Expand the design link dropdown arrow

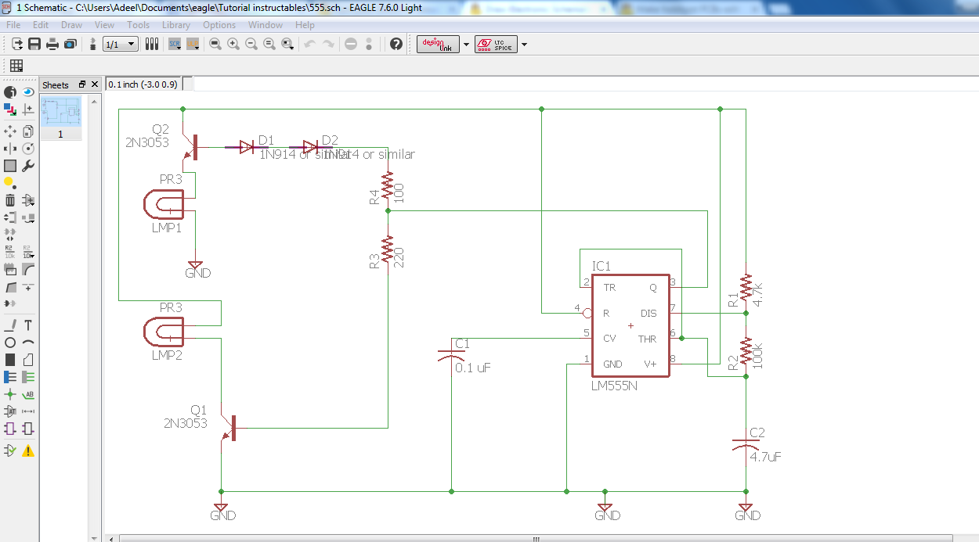point(466,44)
